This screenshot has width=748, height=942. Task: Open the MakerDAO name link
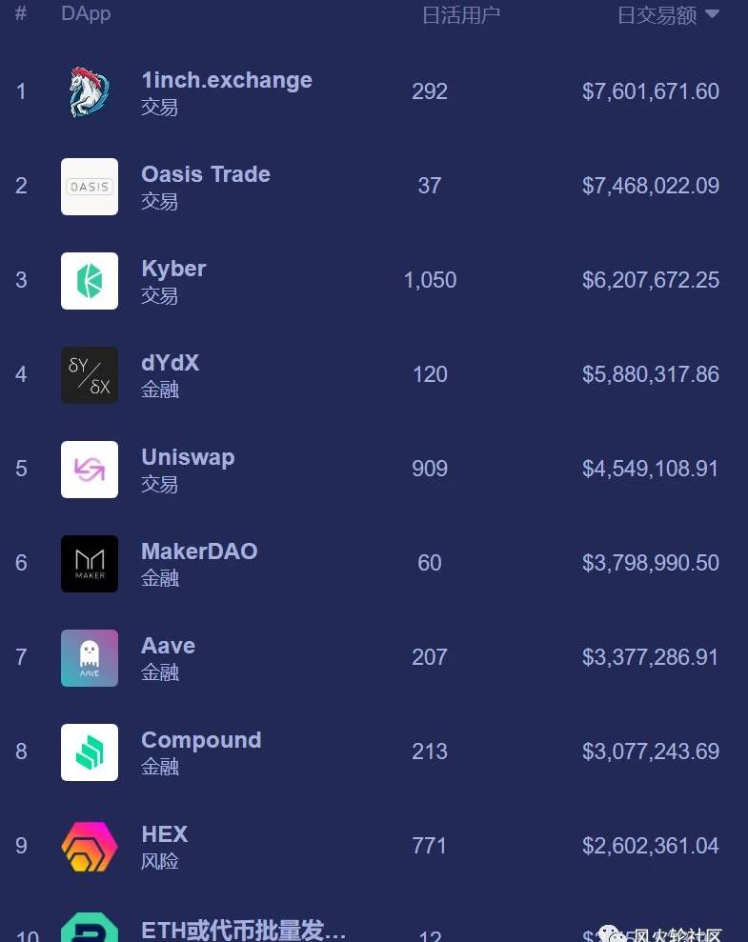tap(199, 551)
